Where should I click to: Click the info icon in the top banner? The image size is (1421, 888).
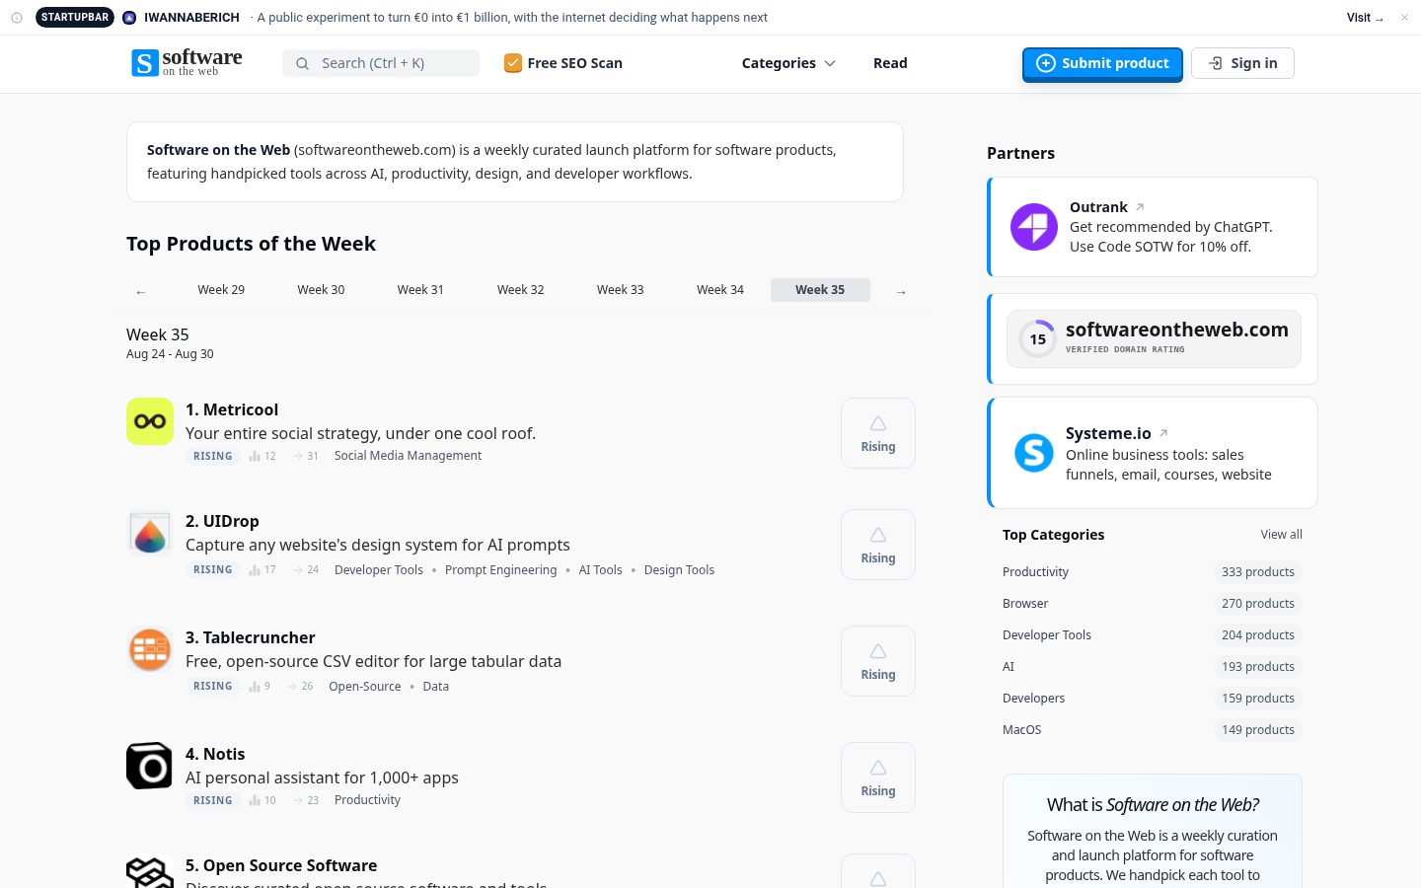17,18
